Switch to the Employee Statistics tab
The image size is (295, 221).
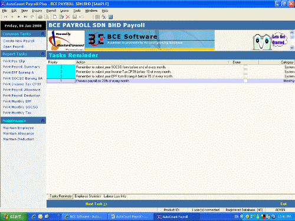tap(88, 196)
